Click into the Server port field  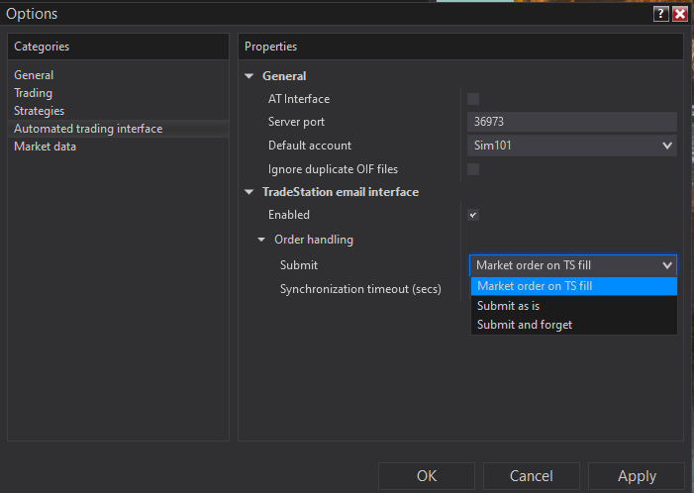571,122
